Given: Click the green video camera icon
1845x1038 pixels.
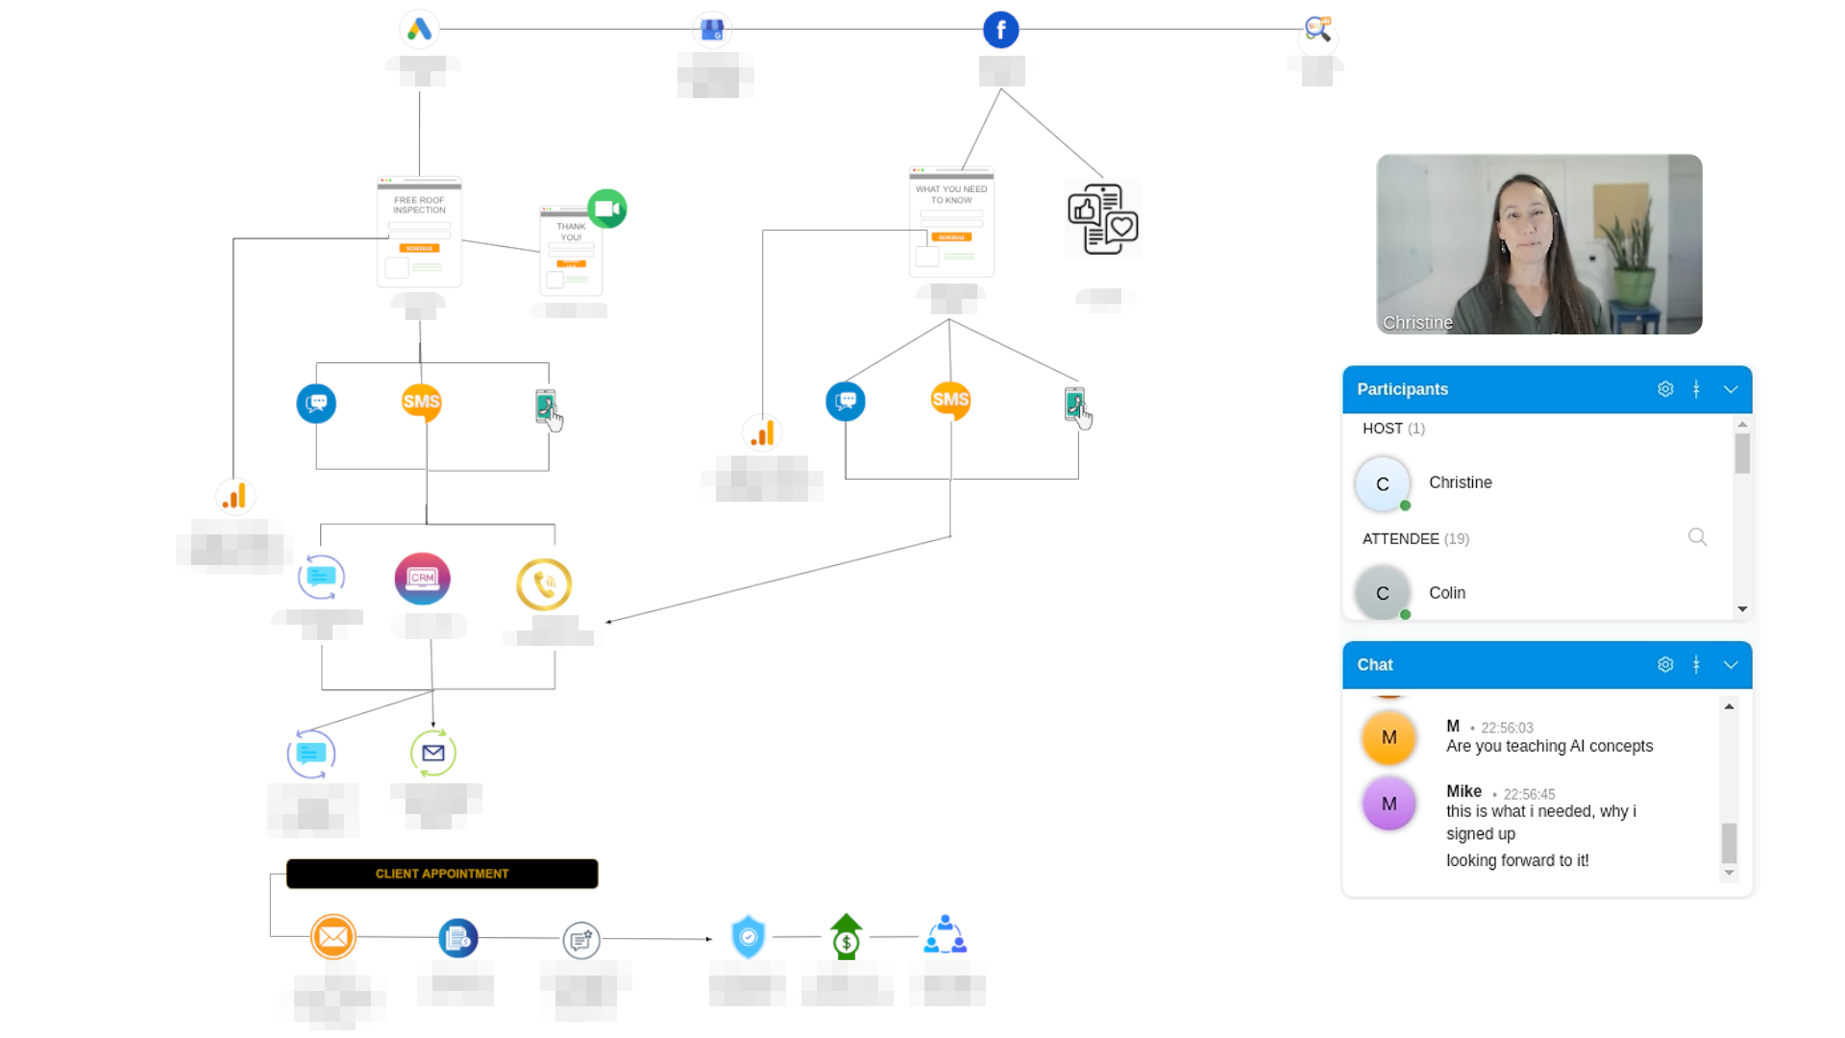Looking at the screenshot, I should 607,209.
